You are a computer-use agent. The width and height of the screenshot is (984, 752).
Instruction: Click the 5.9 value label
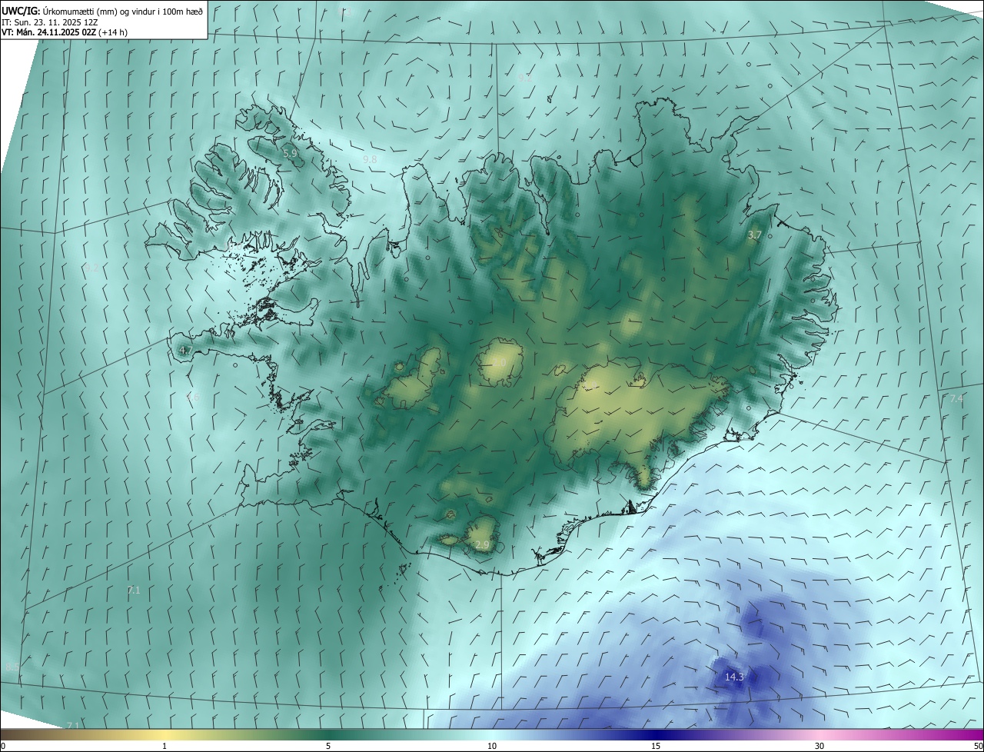coord(290,154)
